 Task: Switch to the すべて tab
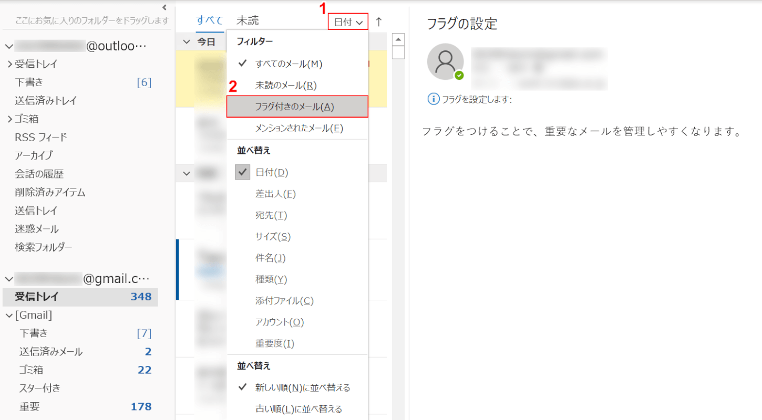pyautogui.click(x=210, y=21)
